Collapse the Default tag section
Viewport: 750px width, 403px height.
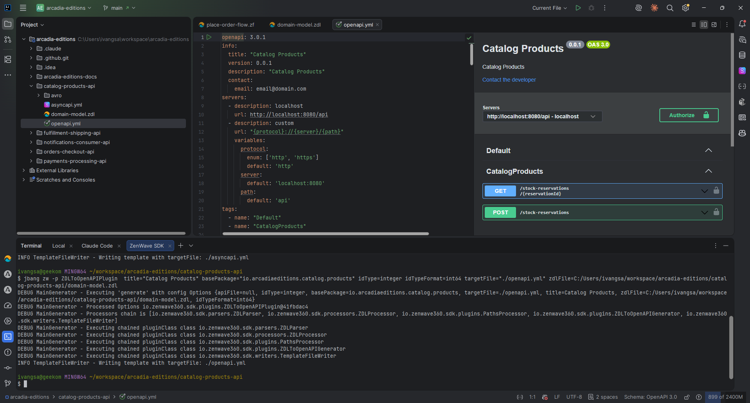click(708, 150)
